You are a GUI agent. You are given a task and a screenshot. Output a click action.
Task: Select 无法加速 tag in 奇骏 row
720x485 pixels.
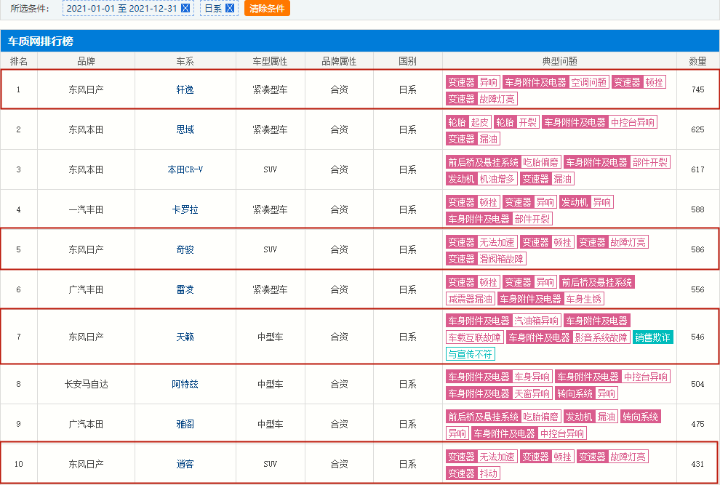[x=497, y=242]
